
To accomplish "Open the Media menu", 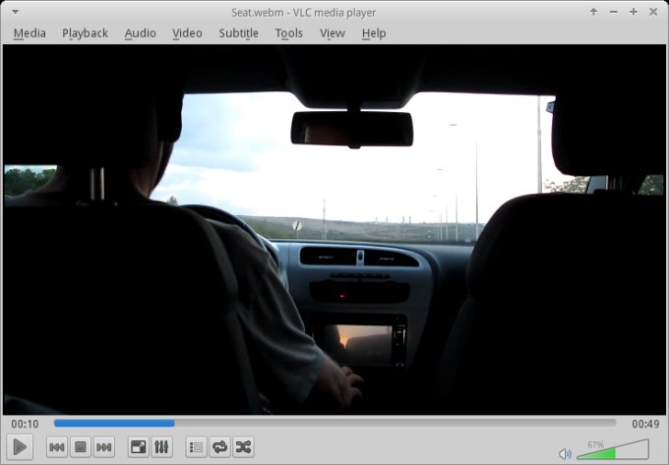I will point(30,33).
